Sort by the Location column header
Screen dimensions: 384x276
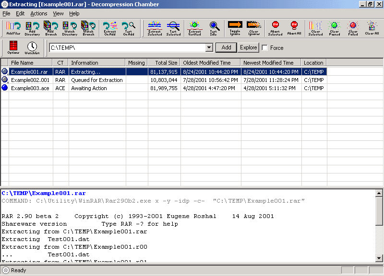click(314, 63)
